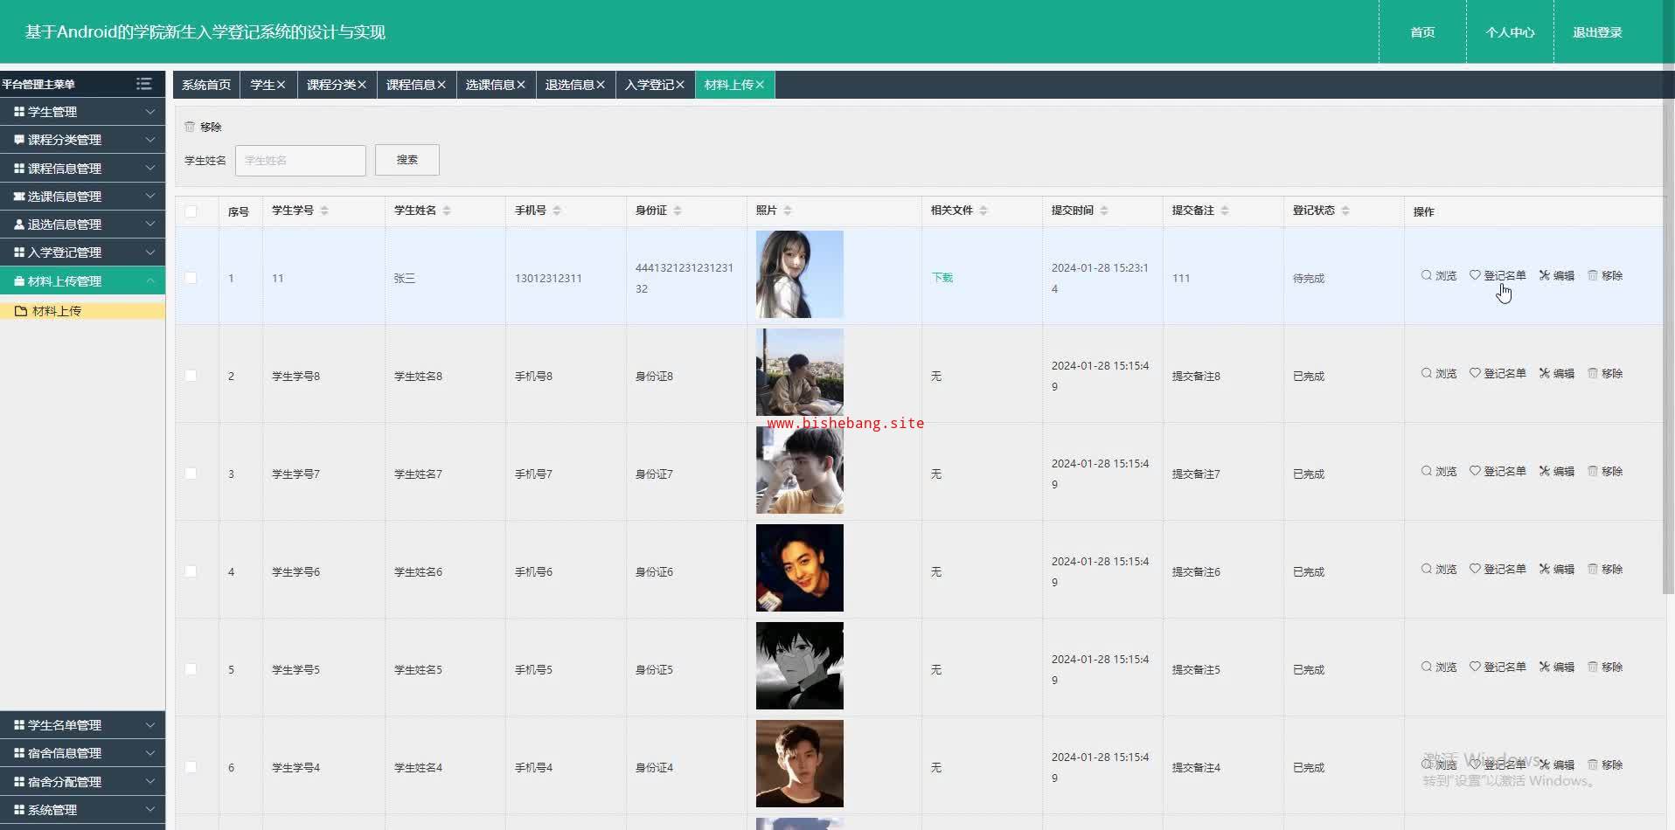1675x830 pixels.
Task: Open the 个人中心 top menu item
Action: point(1510,32)
